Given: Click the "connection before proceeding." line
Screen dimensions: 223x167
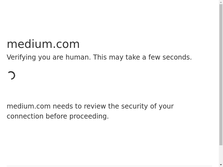Looking at the screenshot, I should 58,116.
